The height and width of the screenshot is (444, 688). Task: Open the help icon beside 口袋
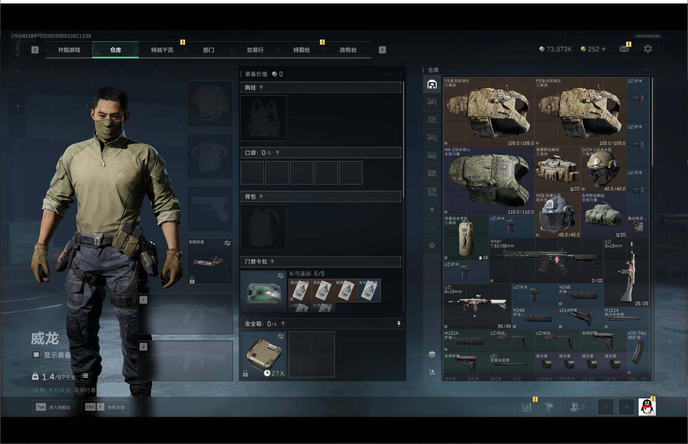pyautogui.click(x=277, y=153)
